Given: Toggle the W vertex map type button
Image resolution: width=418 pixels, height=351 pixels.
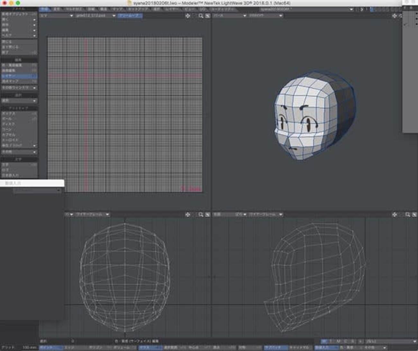Looking at the screenshot, I should [x=324, y=341].
